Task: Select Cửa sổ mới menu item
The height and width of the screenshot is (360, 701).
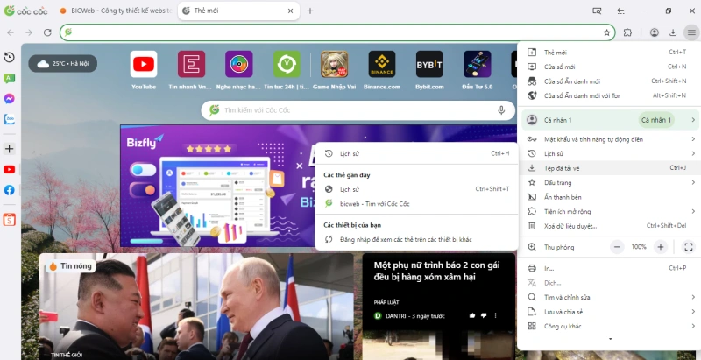Action: (608, 67)
